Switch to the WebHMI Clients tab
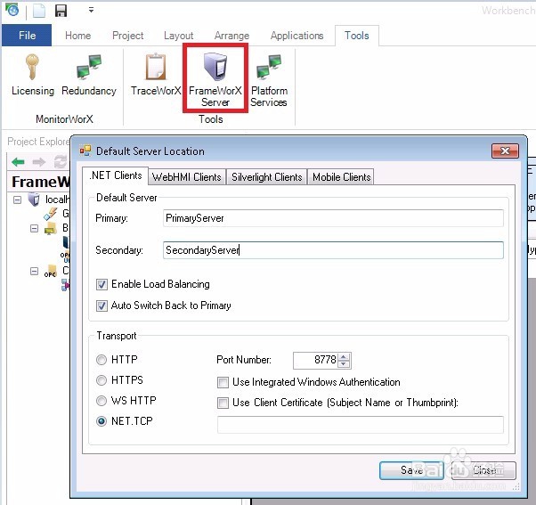The height and width of the screenshot is (505, 536). [187, 176]
